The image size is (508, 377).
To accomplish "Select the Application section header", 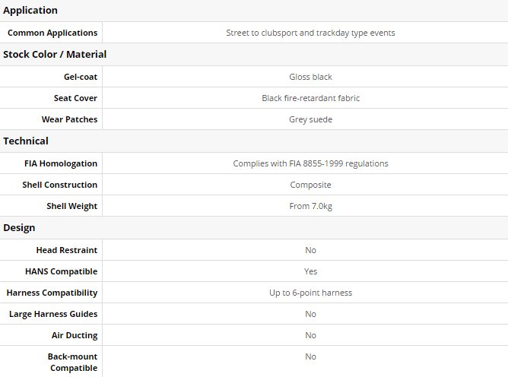I will [x=30, y=11].
